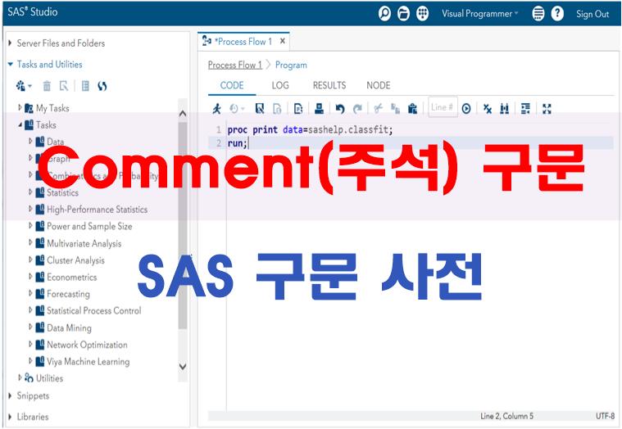Click Sign Out

pos(592,14)
